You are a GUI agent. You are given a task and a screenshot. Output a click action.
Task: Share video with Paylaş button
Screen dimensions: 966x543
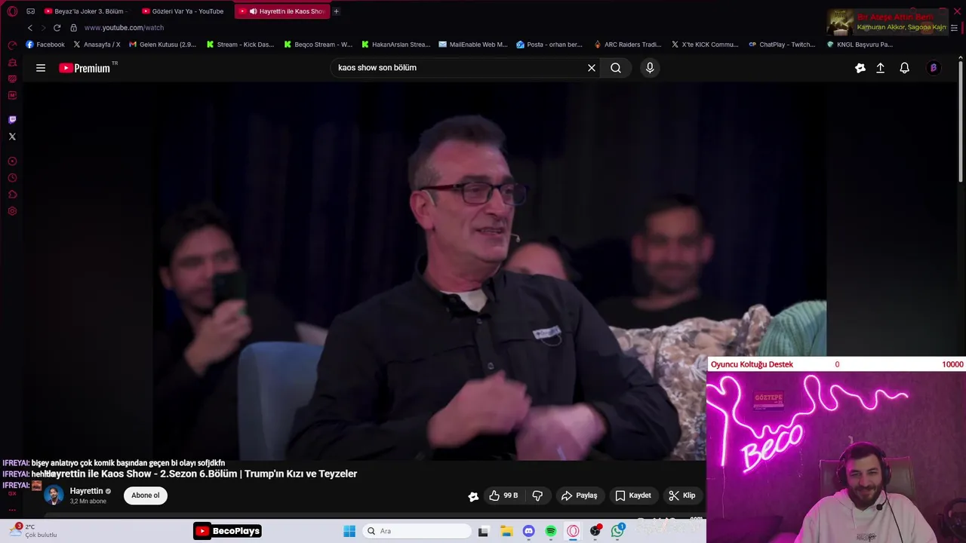point(580,495)
